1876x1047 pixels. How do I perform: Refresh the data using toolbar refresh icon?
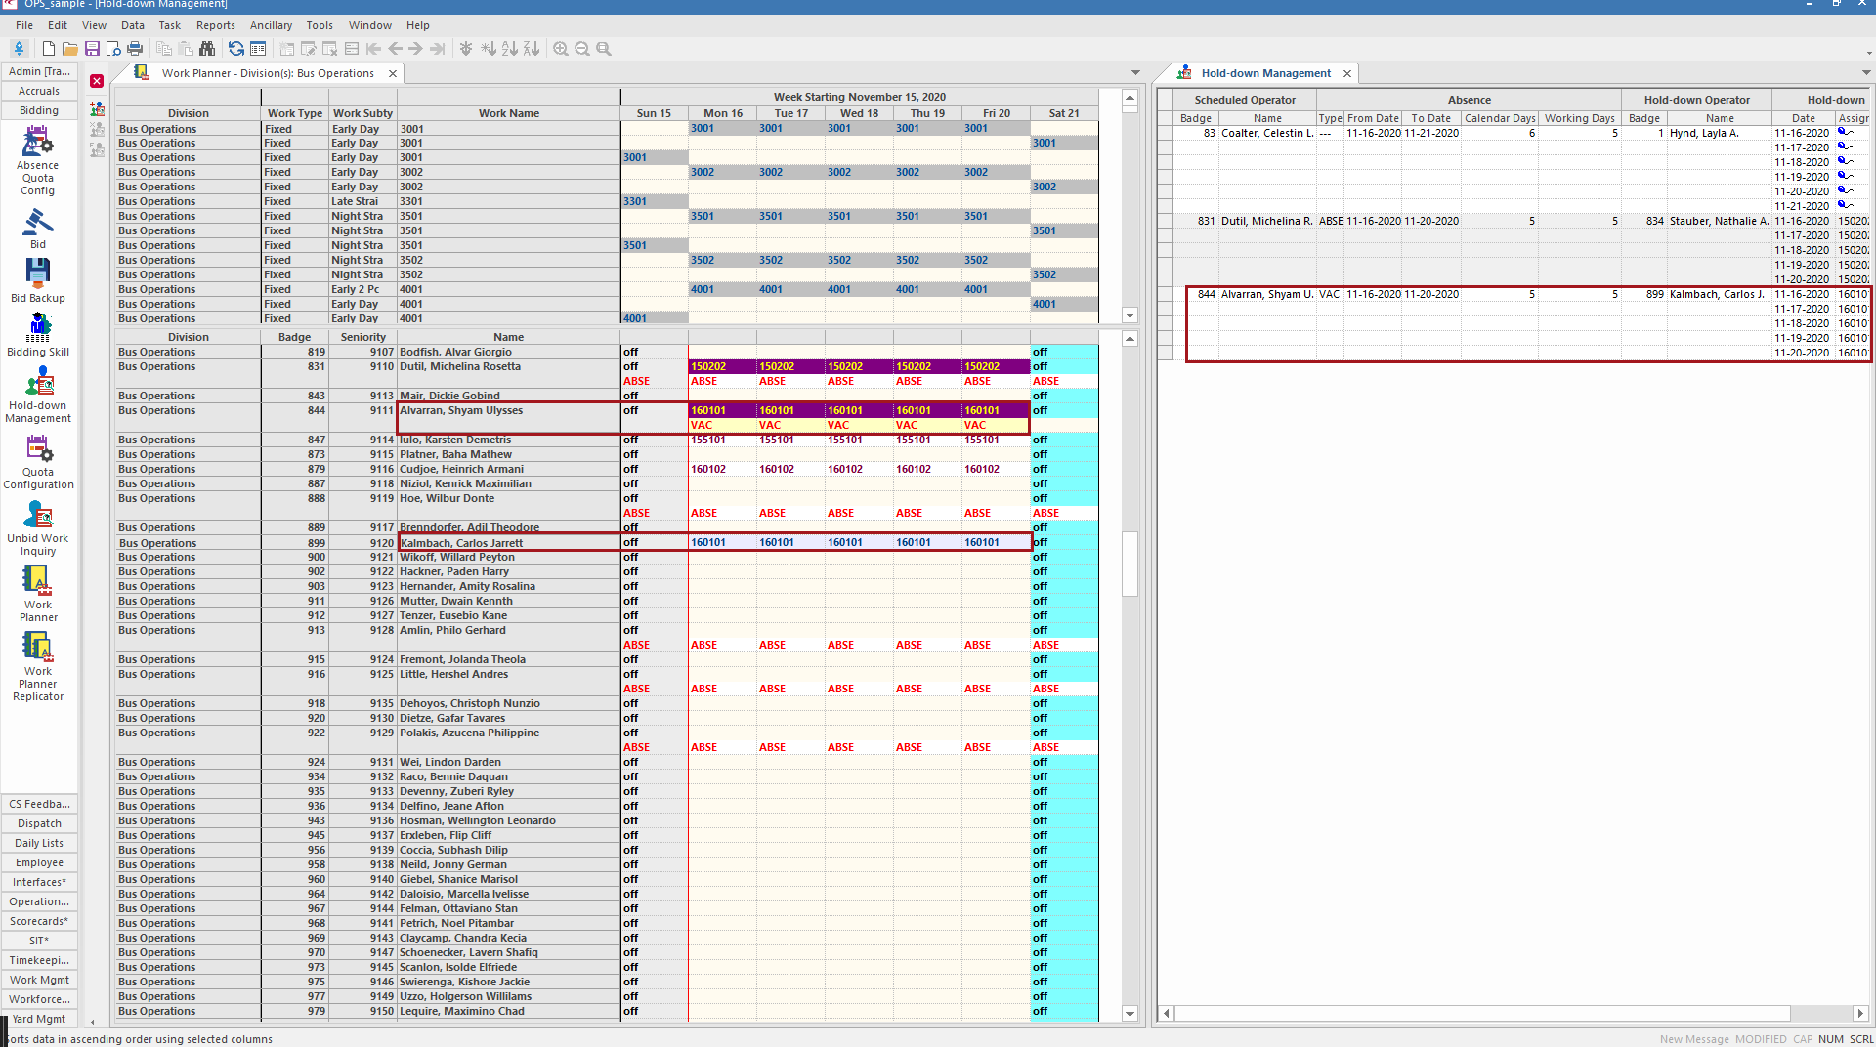[236, 49]
